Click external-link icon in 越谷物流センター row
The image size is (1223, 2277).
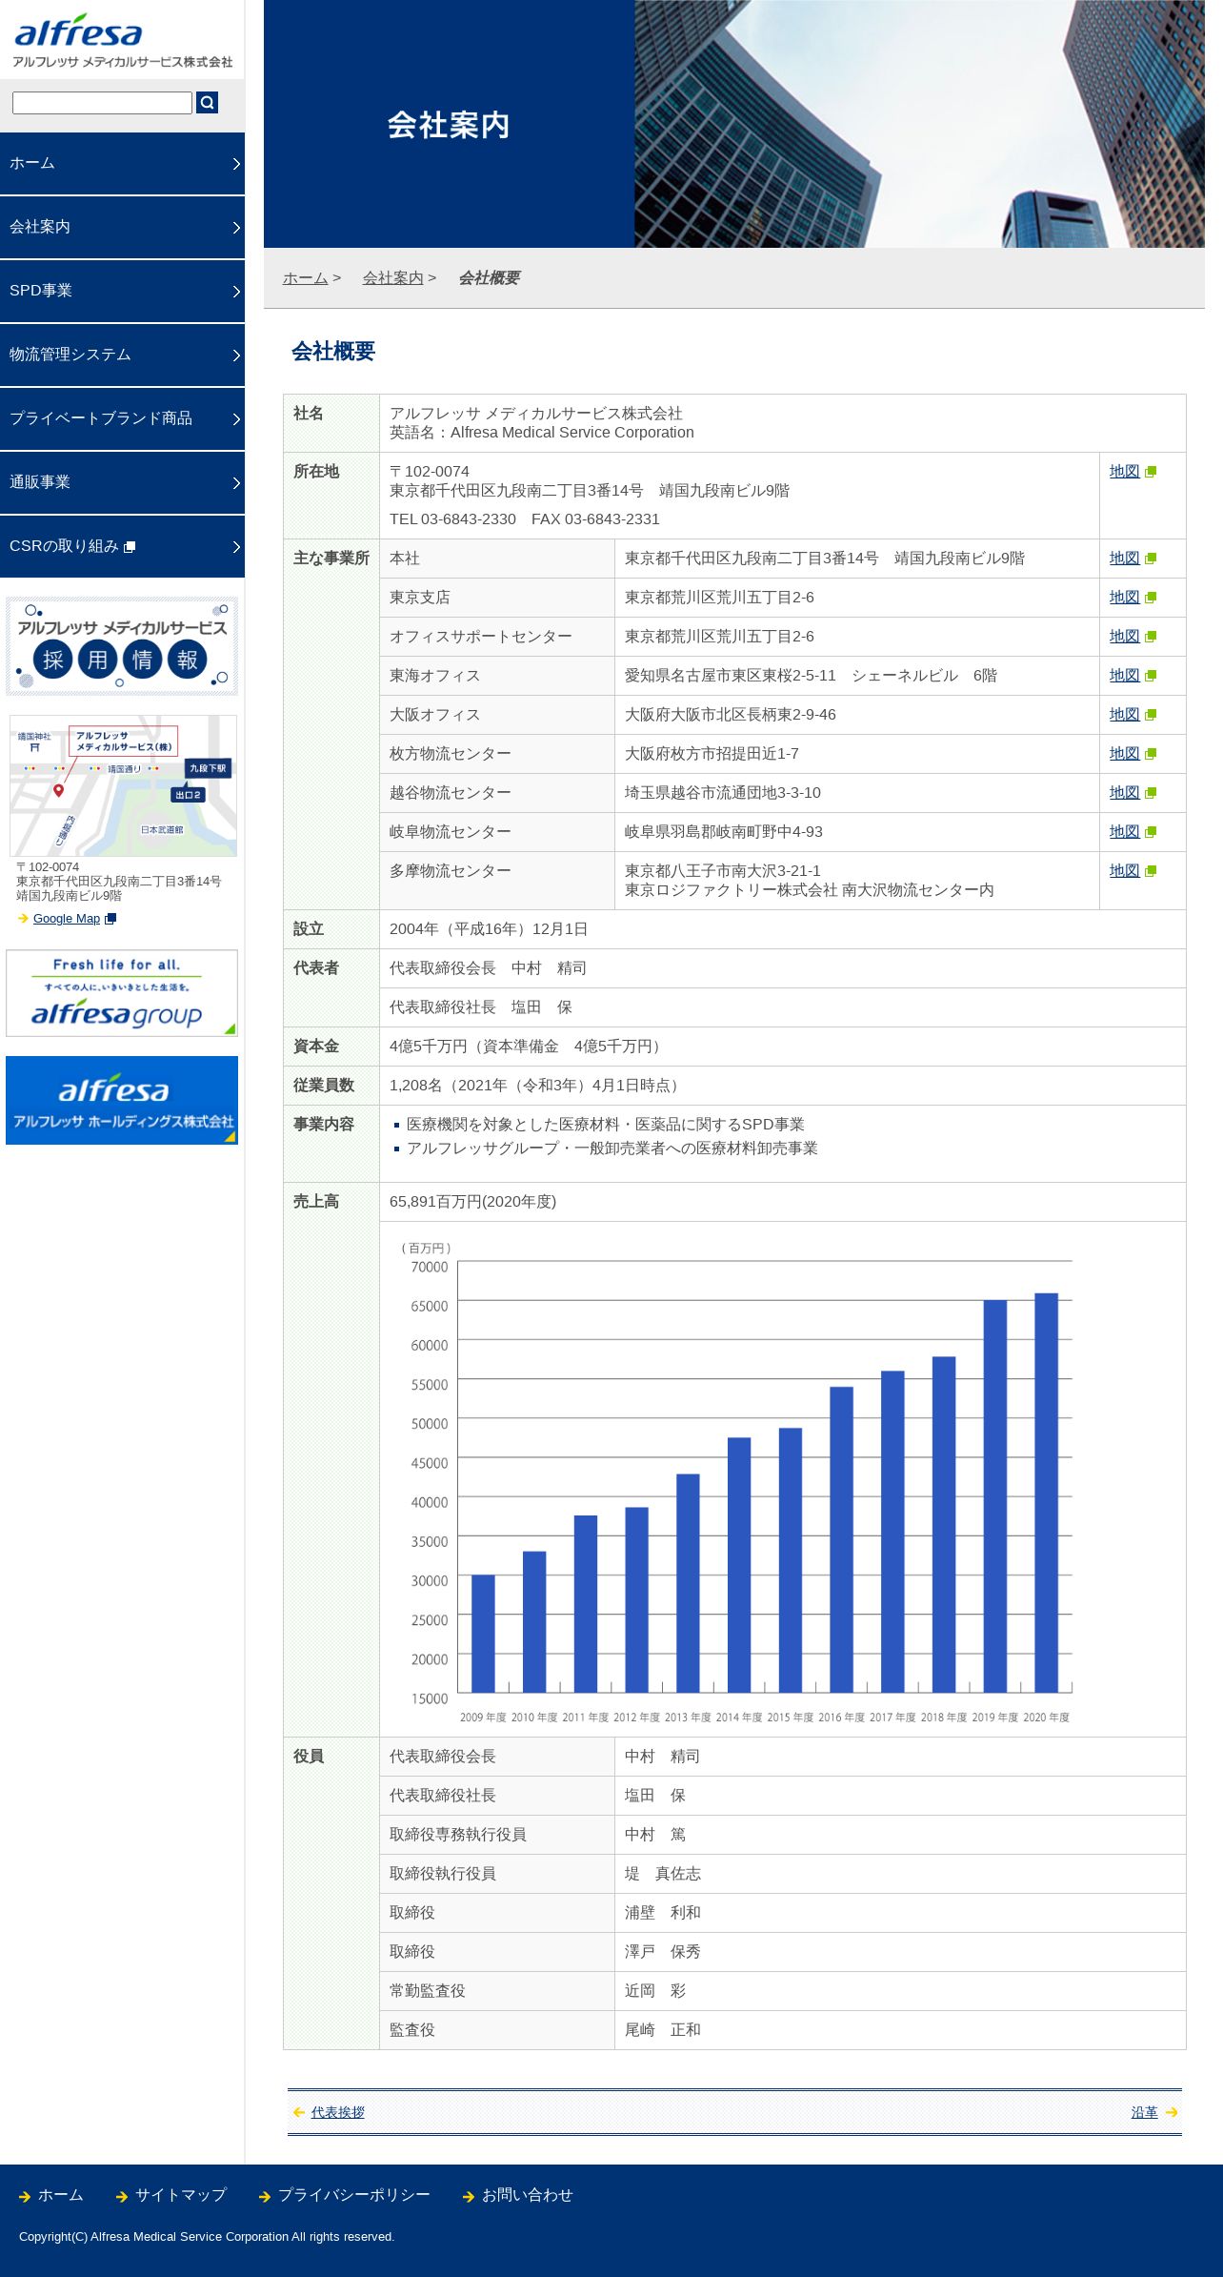tap(1151, 793)
